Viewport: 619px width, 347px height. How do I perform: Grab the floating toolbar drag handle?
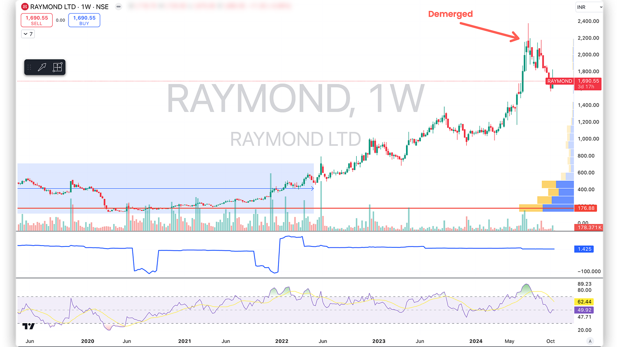(x=29, y=67)
